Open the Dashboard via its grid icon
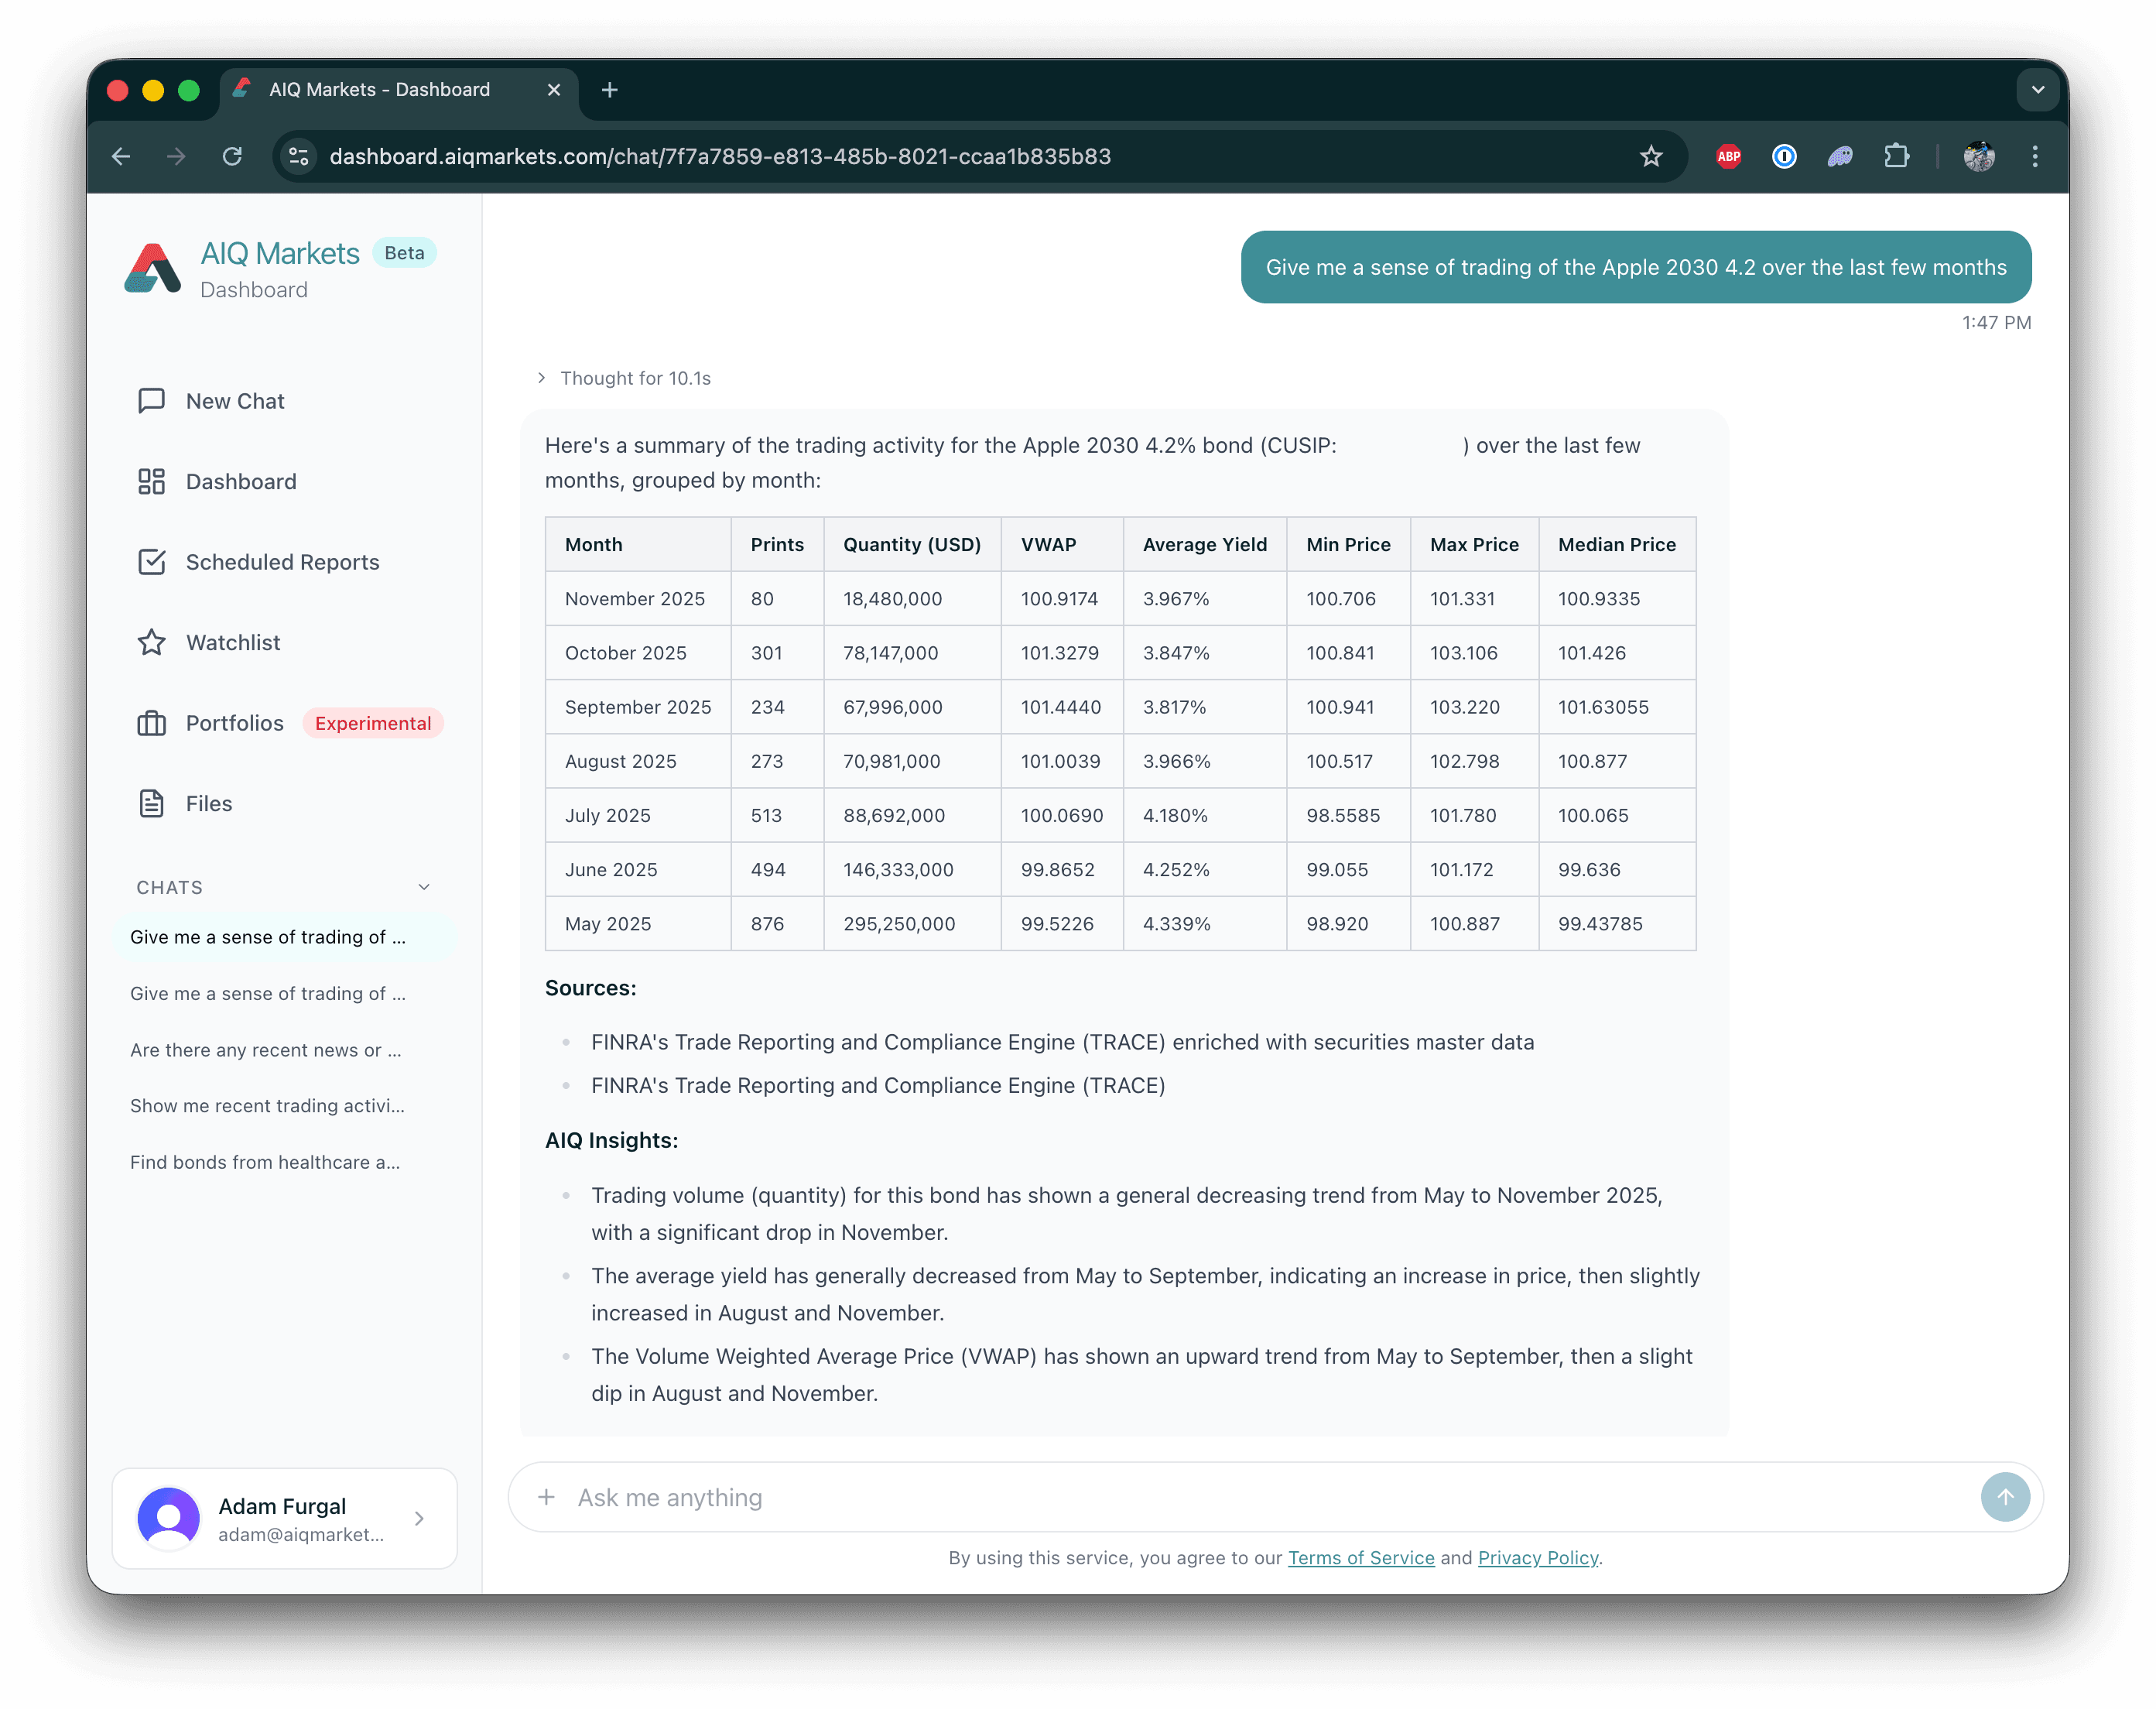Viewport: 2156px width, 1709px height. click(151, 481)
